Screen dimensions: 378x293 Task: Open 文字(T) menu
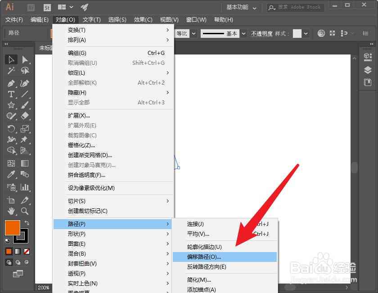pyautogui.click(x=92, y=20)
